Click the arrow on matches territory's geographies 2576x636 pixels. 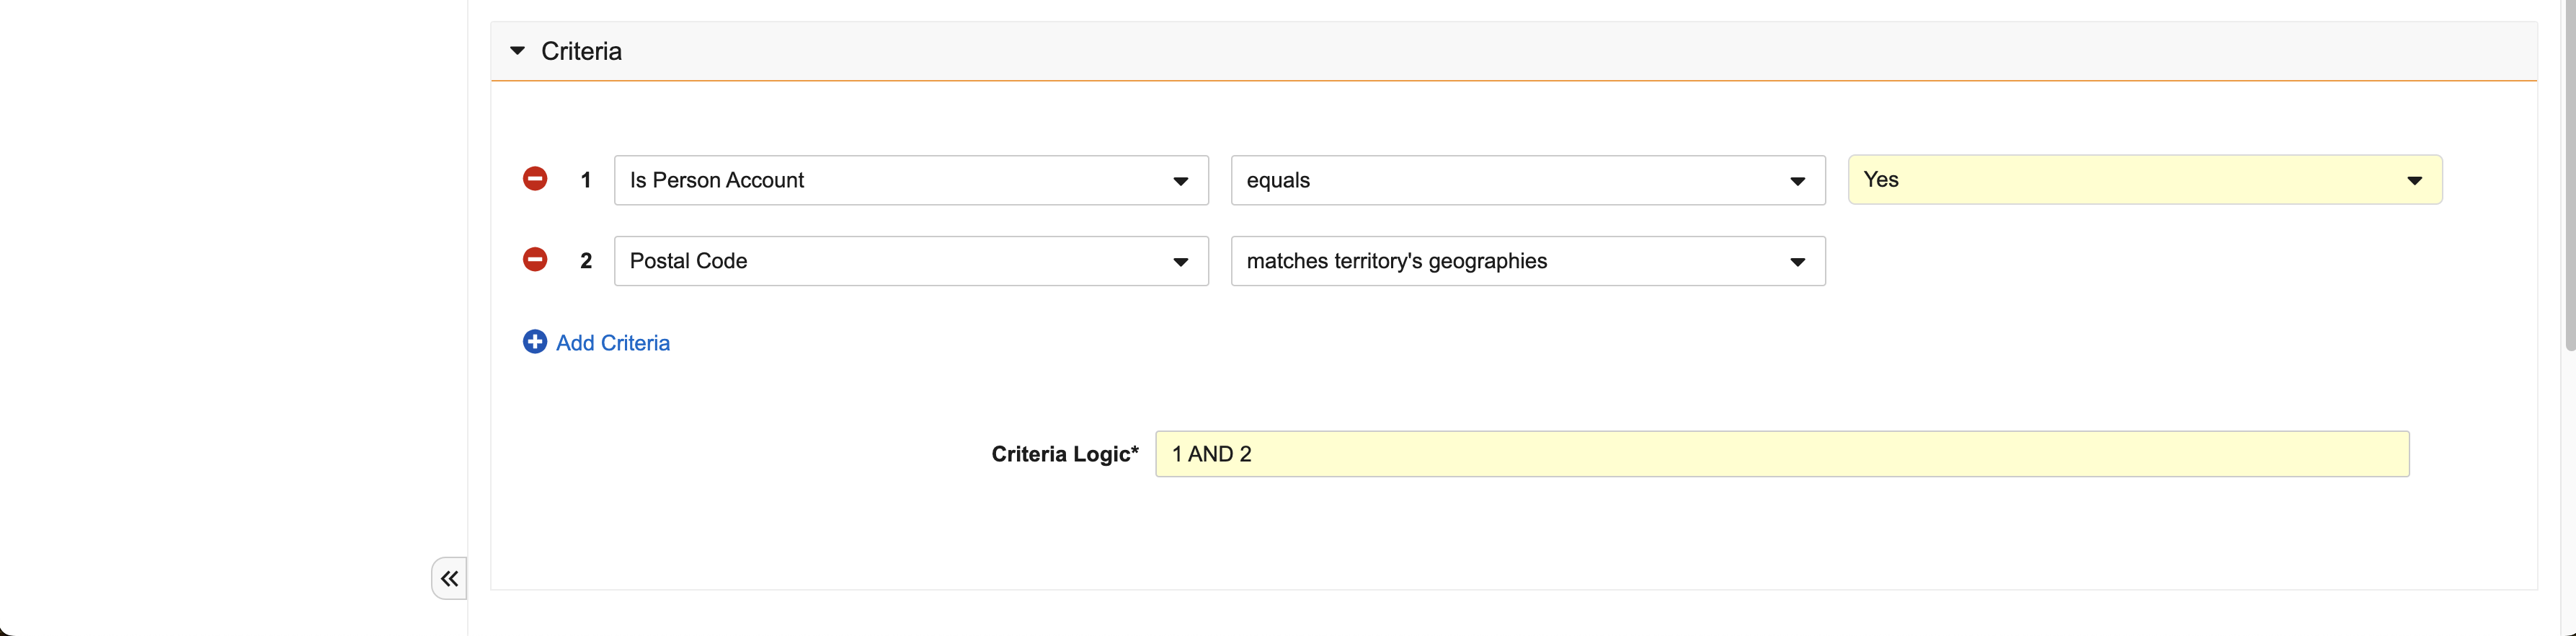coord(1797,262)
